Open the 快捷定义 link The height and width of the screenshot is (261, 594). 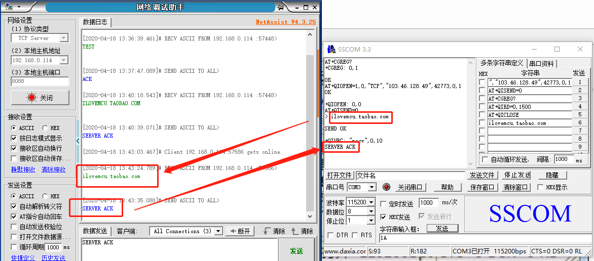[x=23, y=258]
